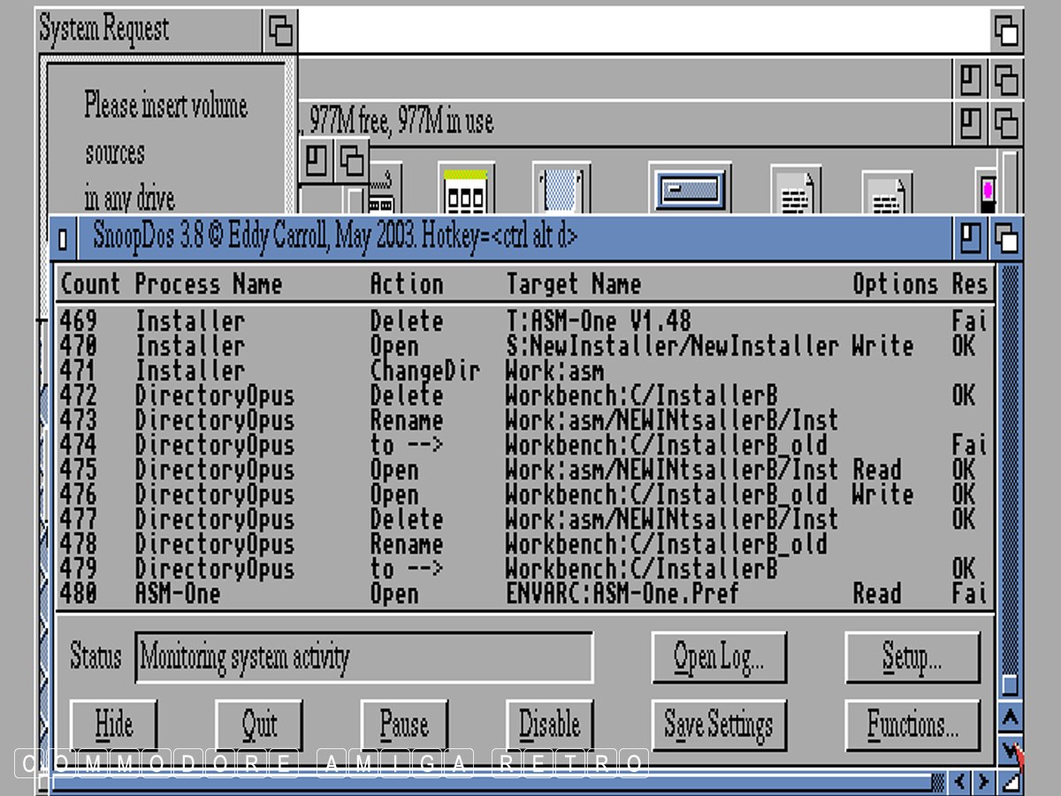Click the Read option in row 480

[x=877, y=593]
